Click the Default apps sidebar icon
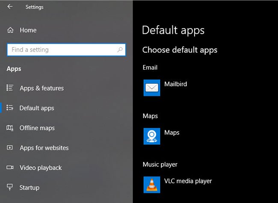 click(x=10, y=108)
